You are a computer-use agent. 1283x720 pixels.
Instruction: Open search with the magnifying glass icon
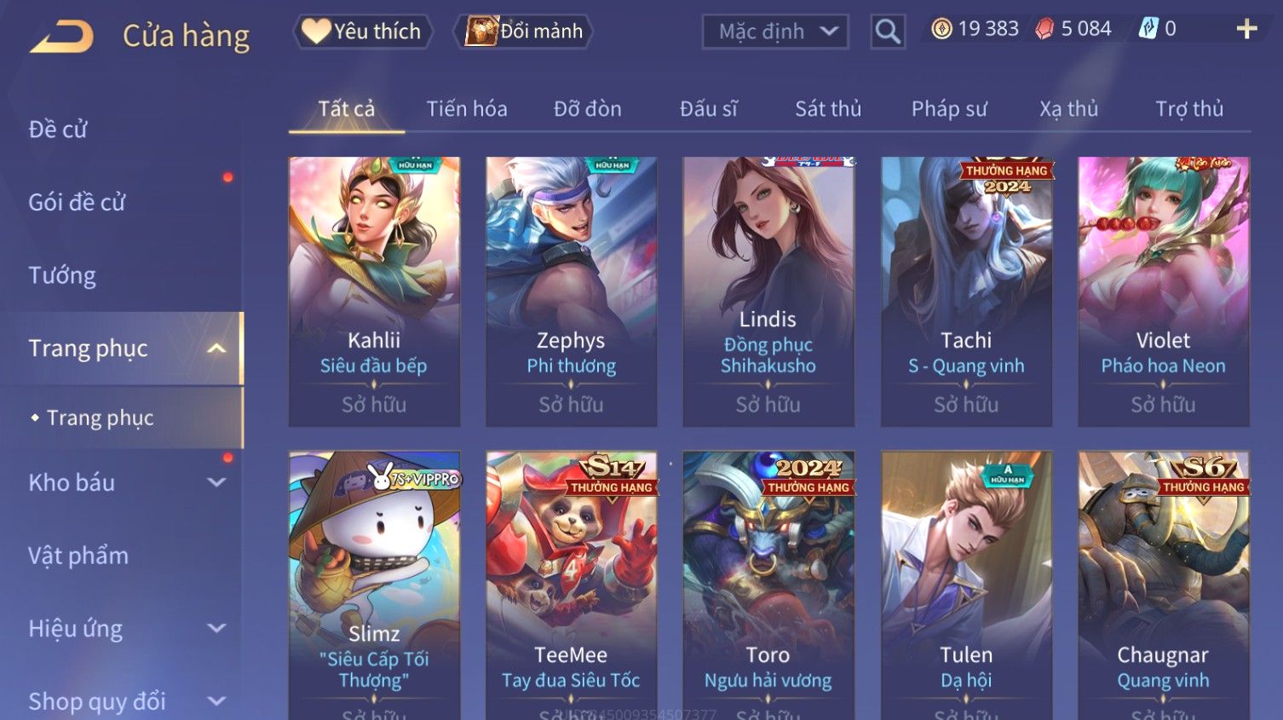click(888, 32)
